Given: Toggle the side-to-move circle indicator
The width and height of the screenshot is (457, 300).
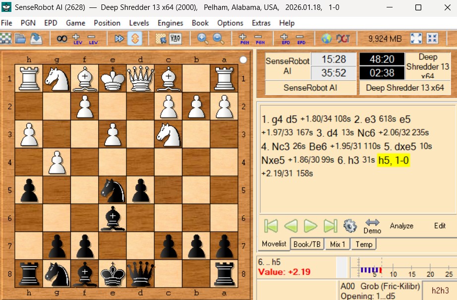Looking at the screenshot, I should (243, 60).
